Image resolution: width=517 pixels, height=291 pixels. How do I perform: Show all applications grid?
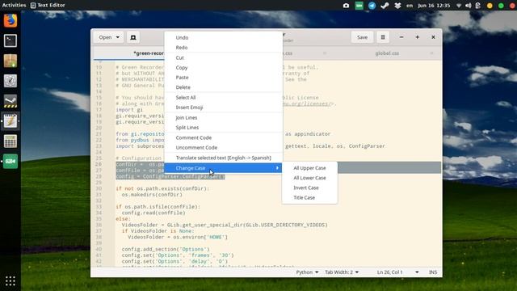(11, 280)
